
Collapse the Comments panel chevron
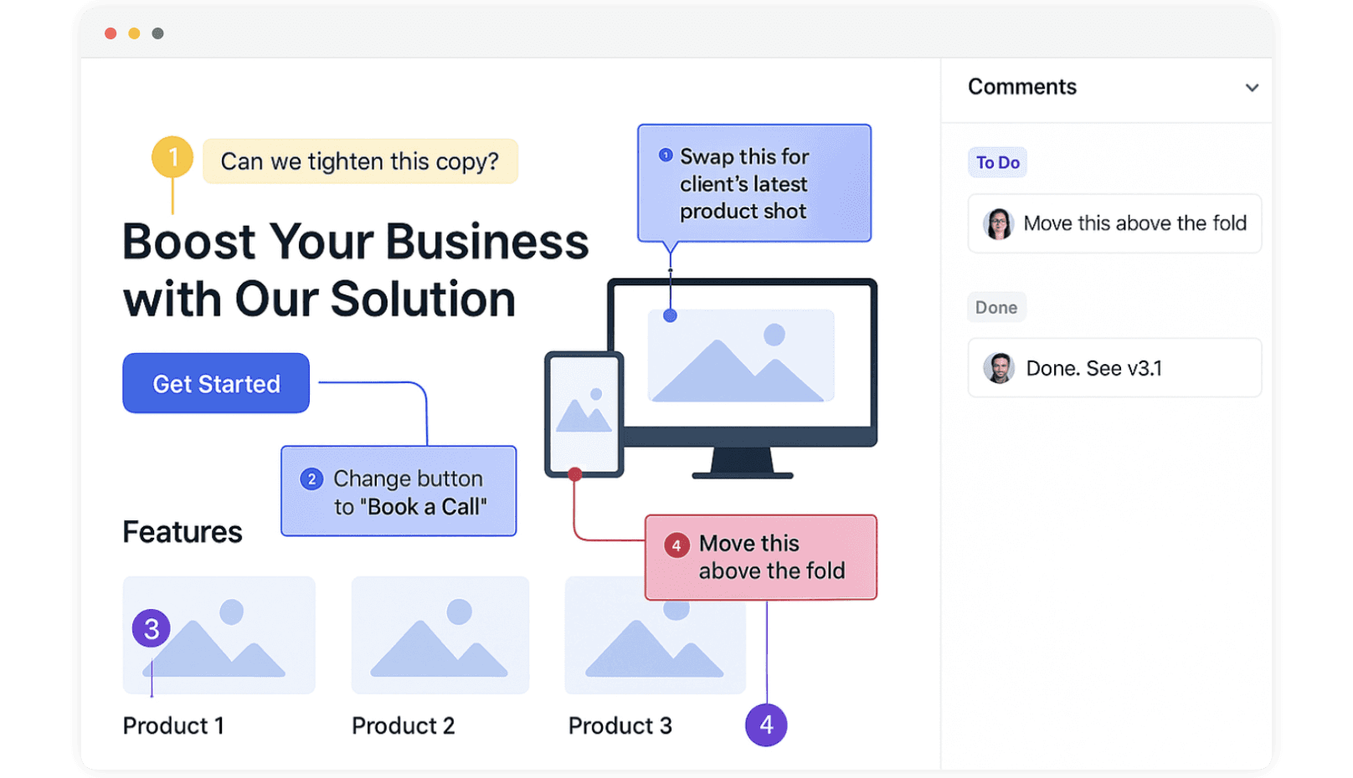pyautogui.click(x=1252, y=88)
